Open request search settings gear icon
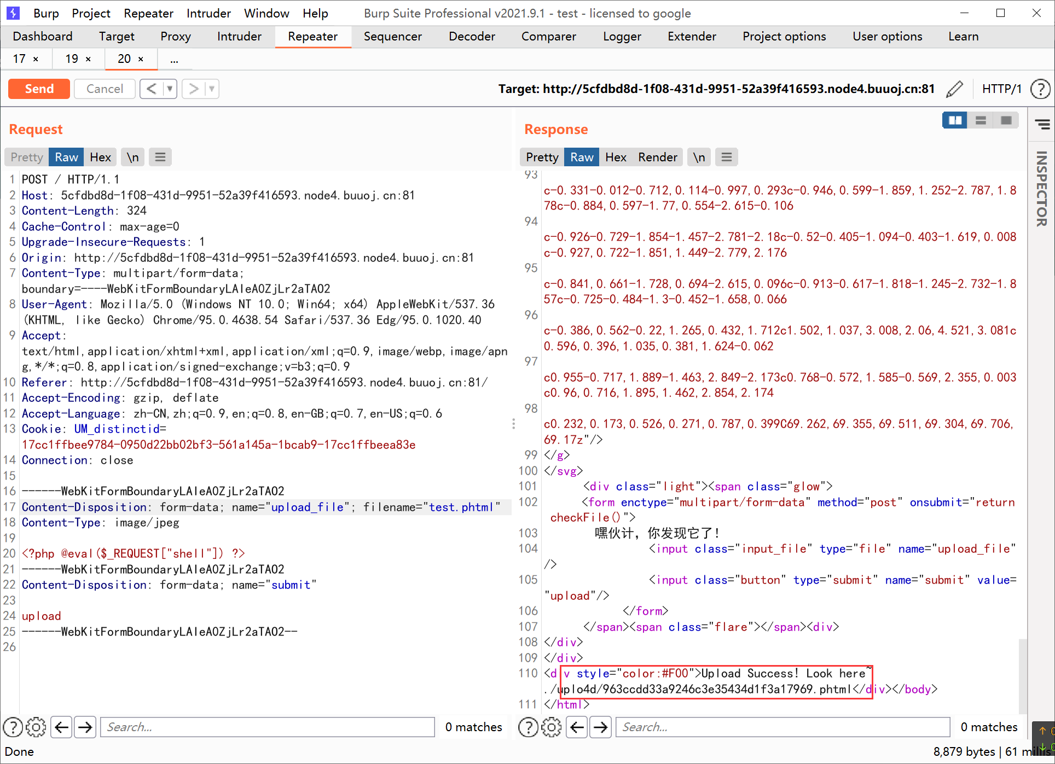 tap(36, 727)
